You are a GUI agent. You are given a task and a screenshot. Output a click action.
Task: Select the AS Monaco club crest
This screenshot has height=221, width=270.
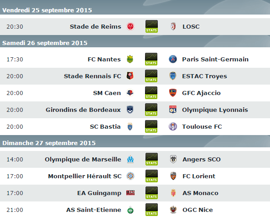coord(173,193)
